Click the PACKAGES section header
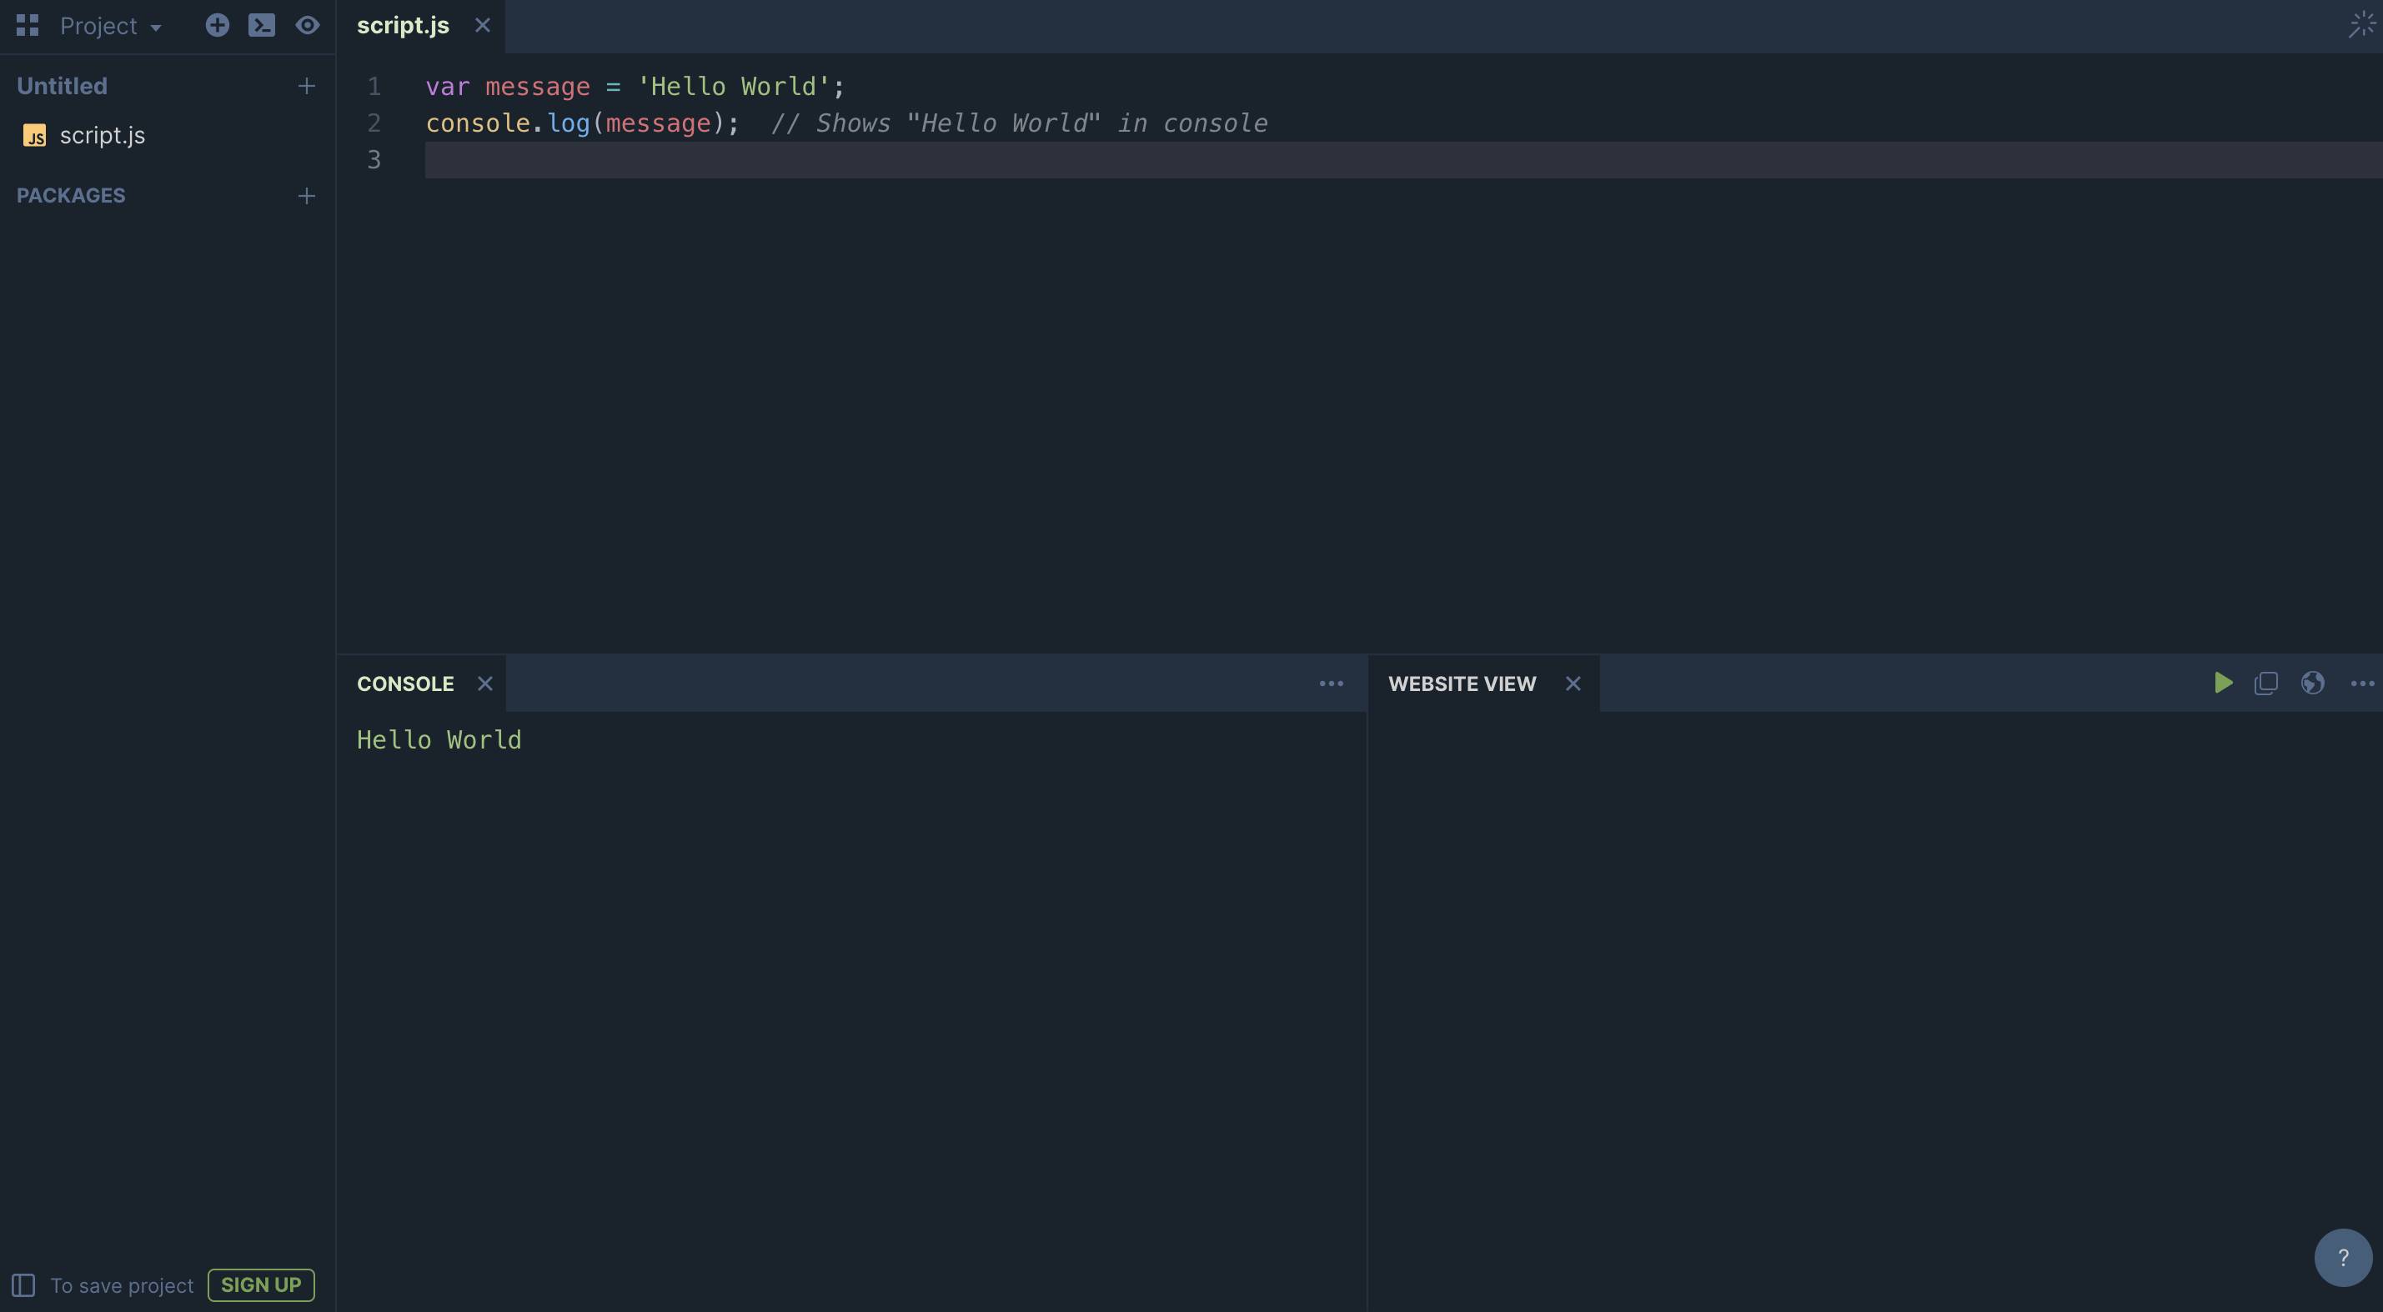2383x1312 pixels. [71, 196]
